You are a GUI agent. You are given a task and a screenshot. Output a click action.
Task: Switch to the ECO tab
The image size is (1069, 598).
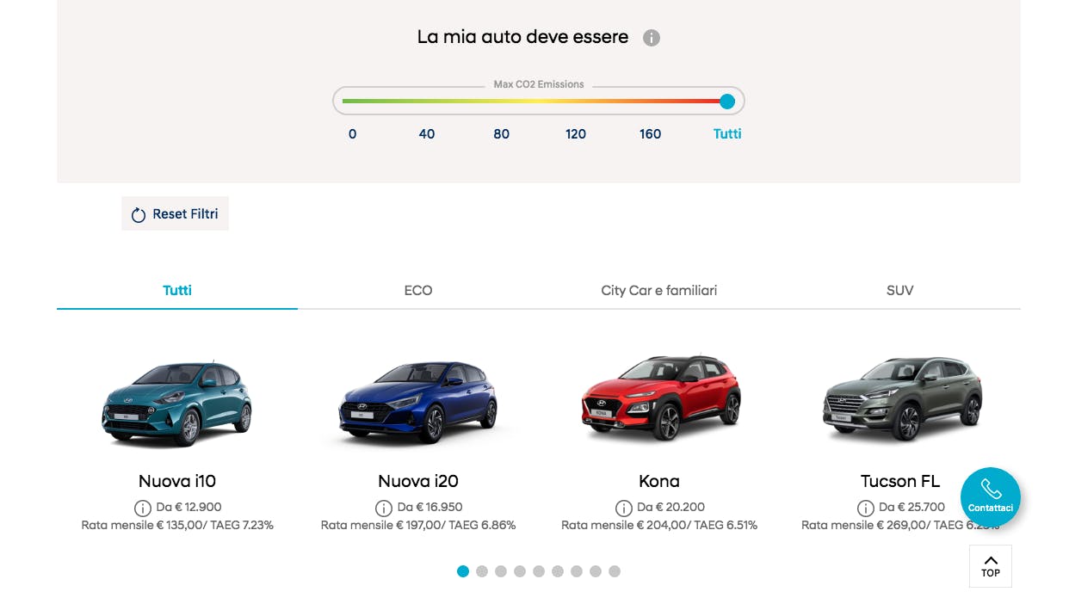(418, 291)
